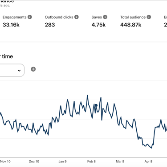Open the info icon beside Outbound clicks

(77, 17)
